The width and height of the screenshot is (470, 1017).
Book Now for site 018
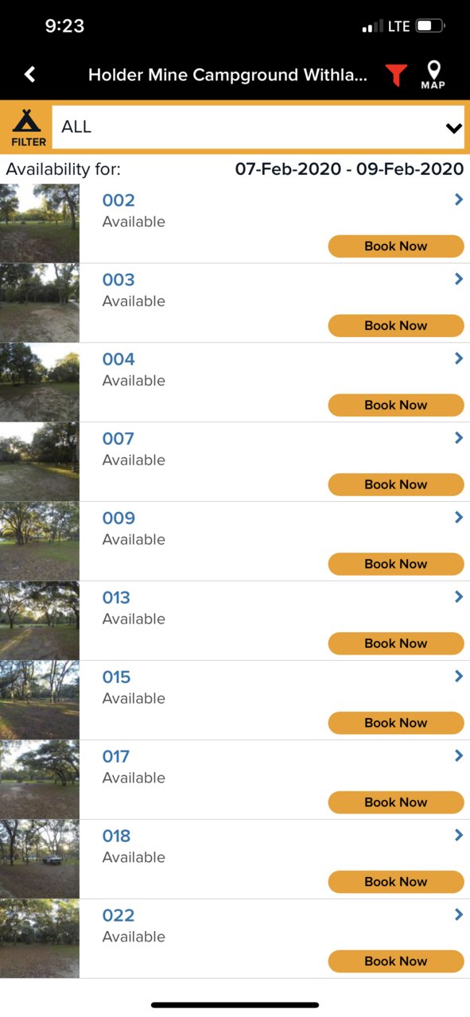(396, 882)
